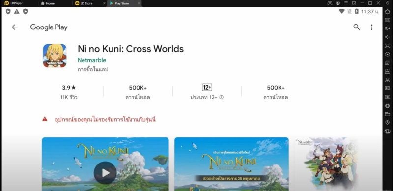This screenshot has height=191, width=393.
Task: Go back using the arrow next to Google Play
Action: (15, 27)
